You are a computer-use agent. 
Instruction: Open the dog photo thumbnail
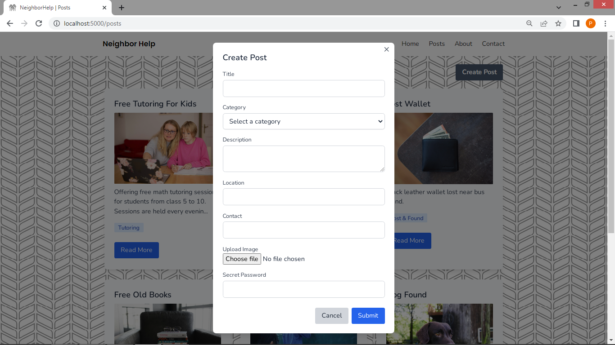pyautogui.click(x=443, y=324)
